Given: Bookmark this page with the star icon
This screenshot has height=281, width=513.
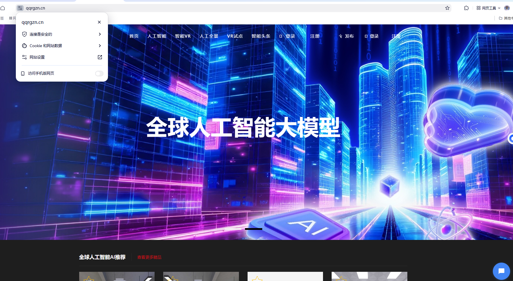Looking at the screenshot, I should tap(447, 8).
